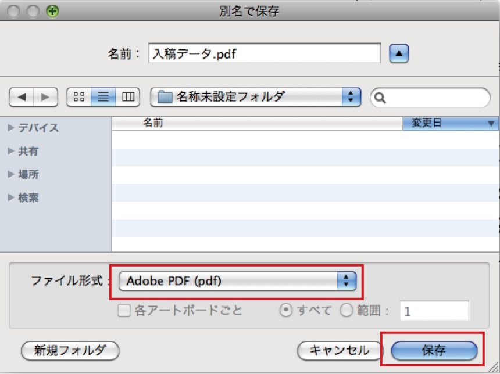
Task: Enable the 各アートボードごと checkbox
Action: pyautogui.click(x=124, y=311)
